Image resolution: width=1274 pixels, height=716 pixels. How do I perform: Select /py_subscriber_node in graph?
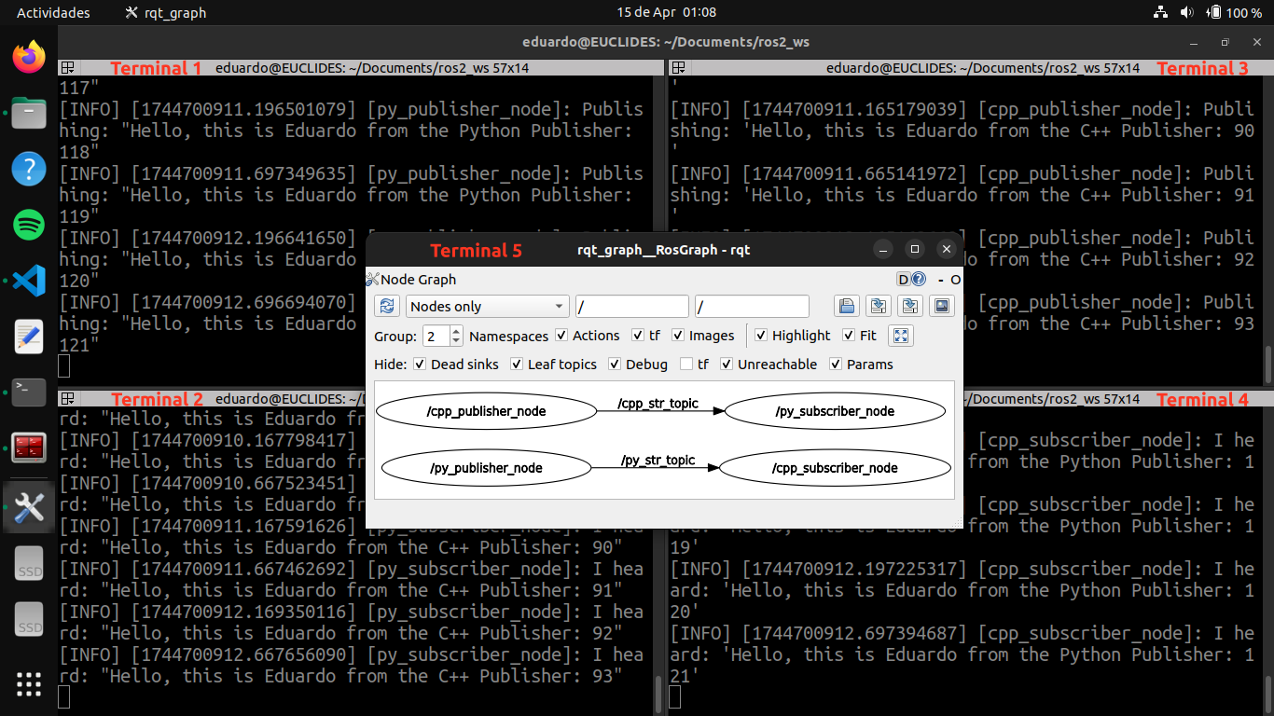coord(835,411)
